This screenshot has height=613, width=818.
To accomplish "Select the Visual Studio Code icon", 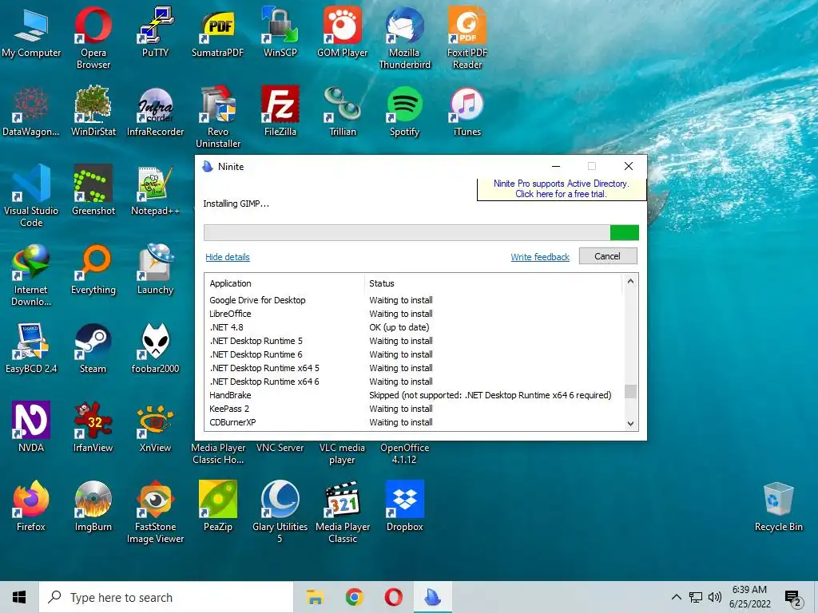I will pos(31,196).
